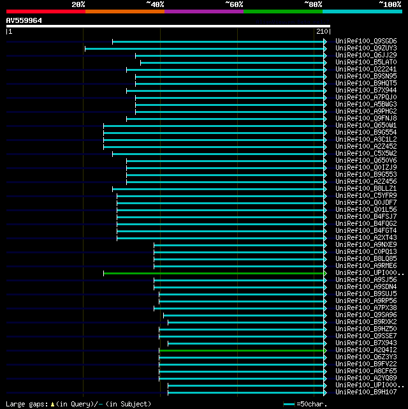This screenshot has width=408, height=409.
Task: Open hit UniRef100_B7X944
Action: 366,91
